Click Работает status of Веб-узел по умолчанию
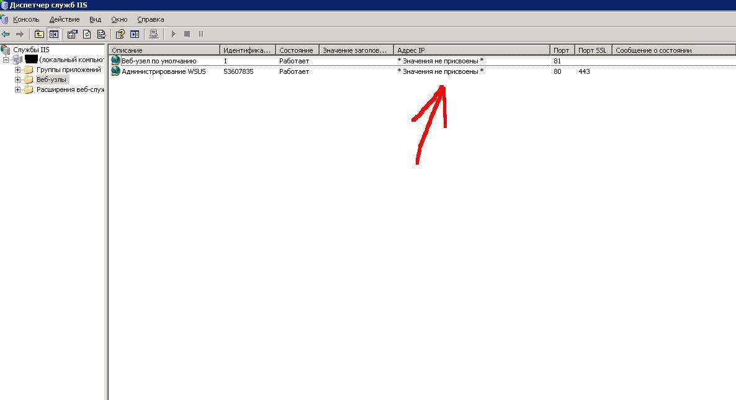This screenshot has height=400, width=736. coord(294,61)
